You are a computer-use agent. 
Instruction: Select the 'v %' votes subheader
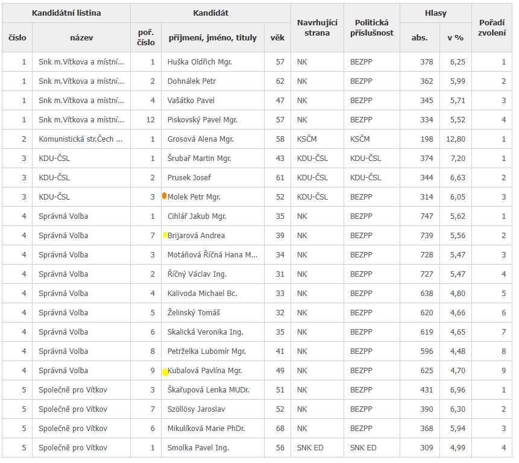pyautogui.click(x=455, y=37)
